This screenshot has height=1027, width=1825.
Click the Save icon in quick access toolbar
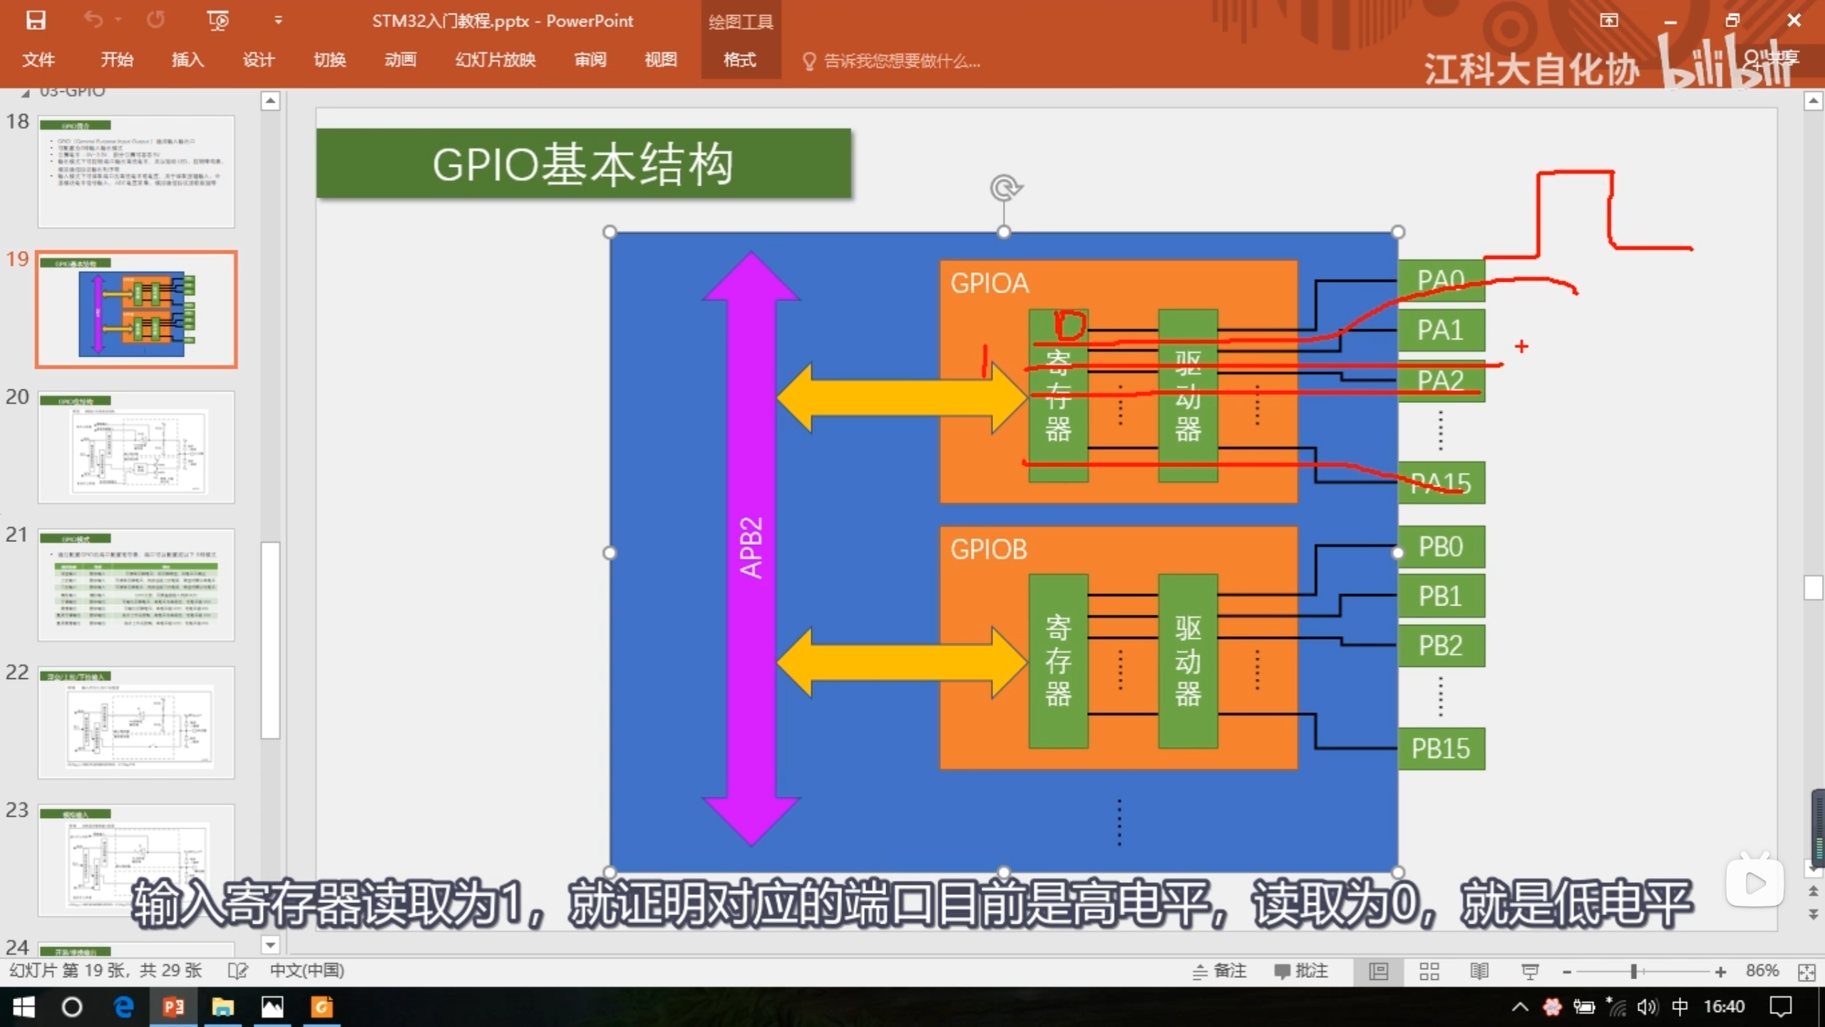pos(36,20)
